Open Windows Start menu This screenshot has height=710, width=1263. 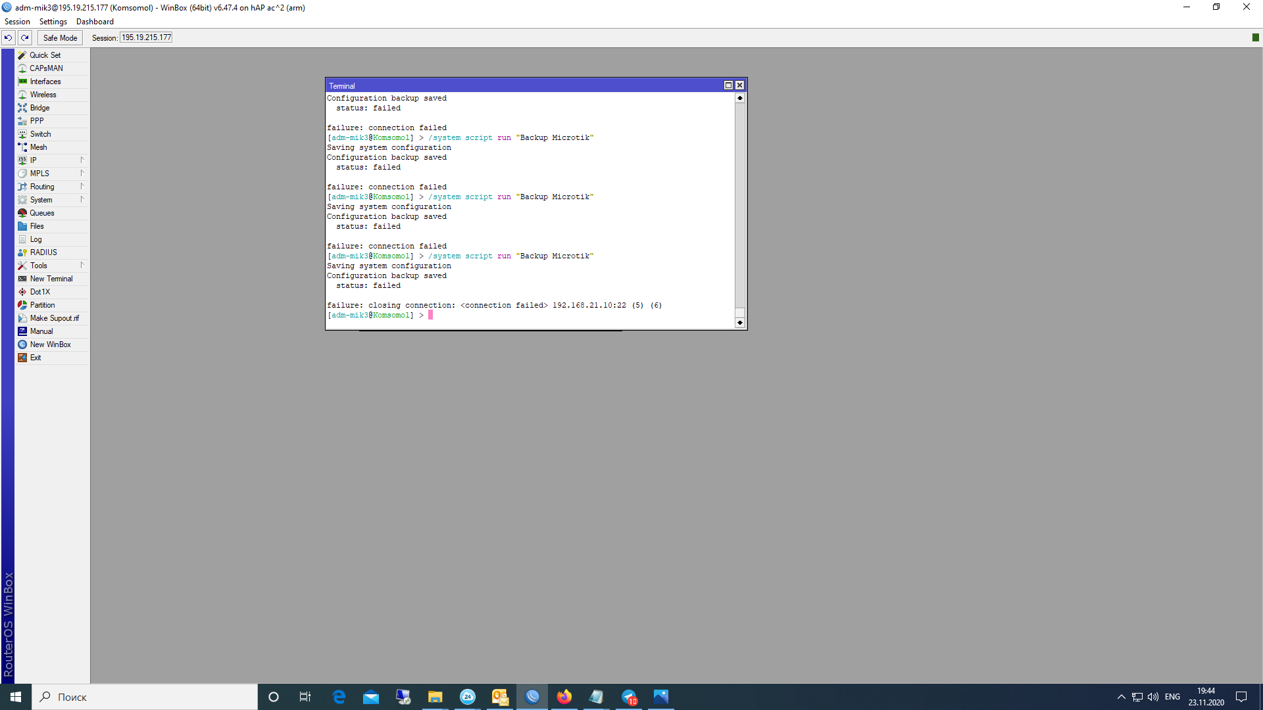tap(16, 697)
